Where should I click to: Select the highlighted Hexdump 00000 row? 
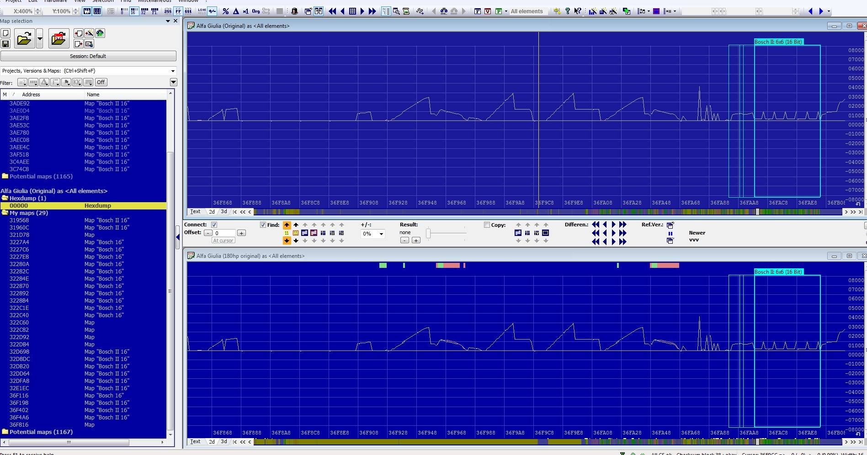[83, 206]
